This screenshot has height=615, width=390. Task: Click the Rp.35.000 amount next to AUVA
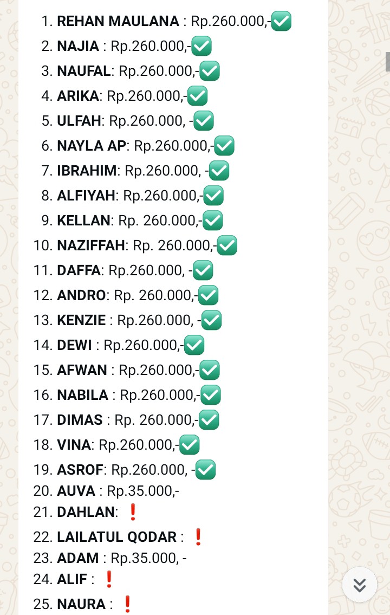[142, 491]
